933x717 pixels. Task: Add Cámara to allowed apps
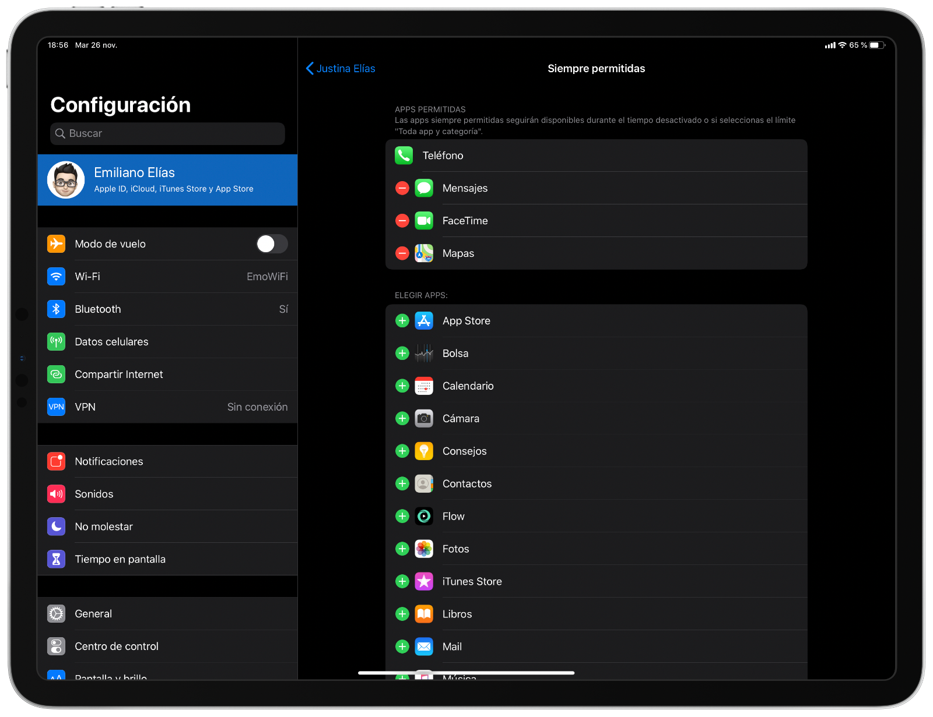pyautogui.click(x=402, y=419)
